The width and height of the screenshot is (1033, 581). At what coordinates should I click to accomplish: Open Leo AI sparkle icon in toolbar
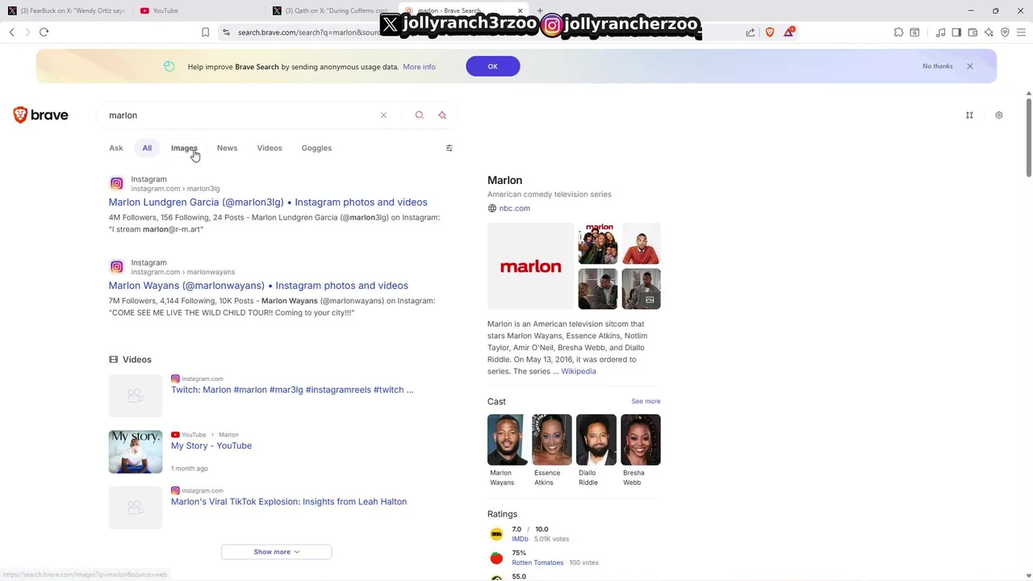point(989,32)
